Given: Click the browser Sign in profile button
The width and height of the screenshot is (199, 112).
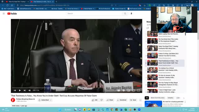Looking at the screenshot, I should (189, 5).
